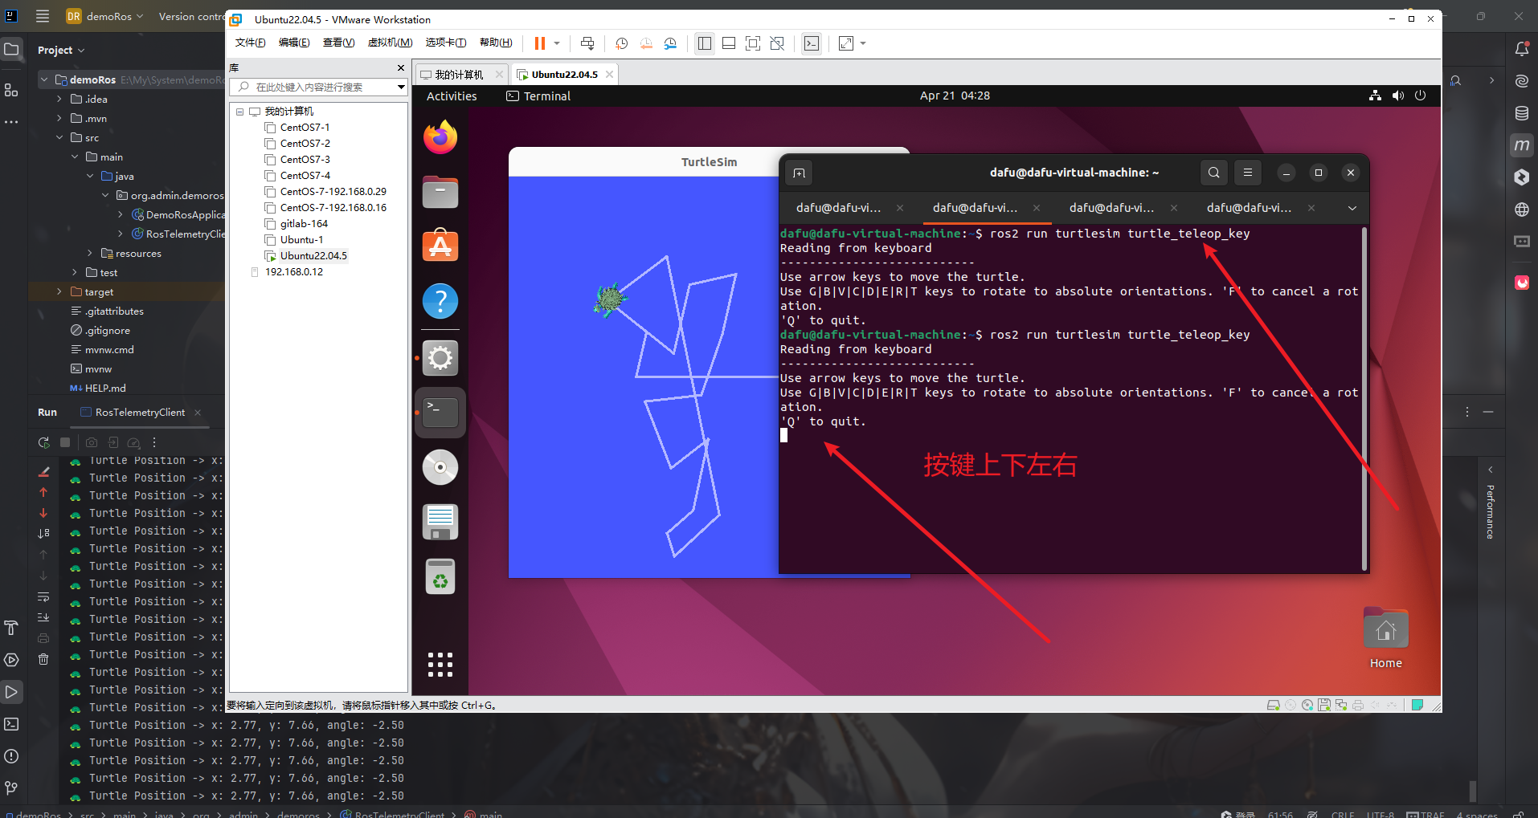The width and height of the screenshot is (1538, 818).
Task: Stop the running process in IntelliJ
Action: pyautogui.click(x=65, y=442)
